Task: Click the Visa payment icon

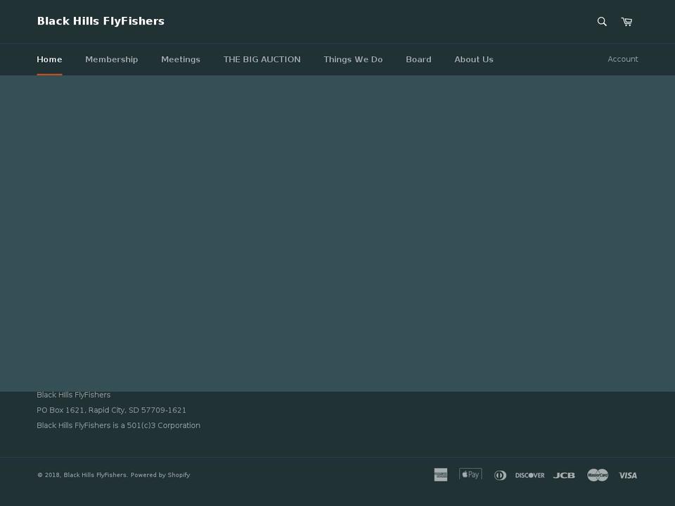Action: (628, 476)
